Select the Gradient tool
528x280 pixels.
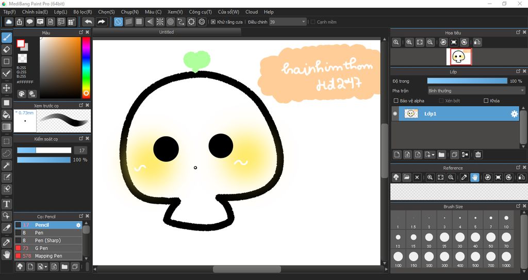tap(6, 127)
